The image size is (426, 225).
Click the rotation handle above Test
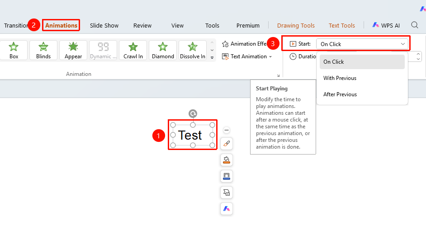pyautogui.click(x=193, y=113)
